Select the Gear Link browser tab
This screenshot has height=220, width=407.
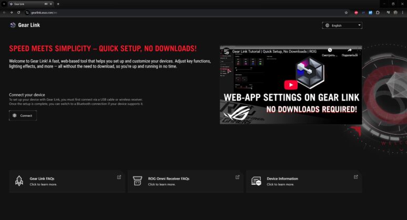pos(30,4)
